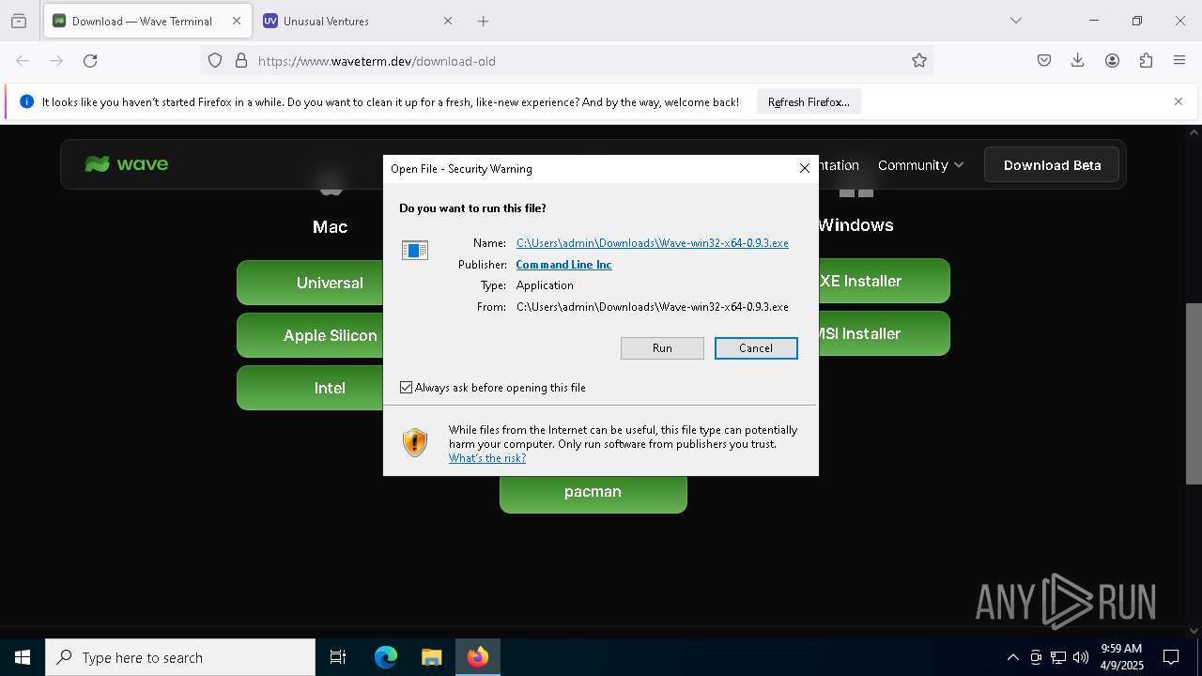Uncheck Always ask before opening this file

click(407, 387)
